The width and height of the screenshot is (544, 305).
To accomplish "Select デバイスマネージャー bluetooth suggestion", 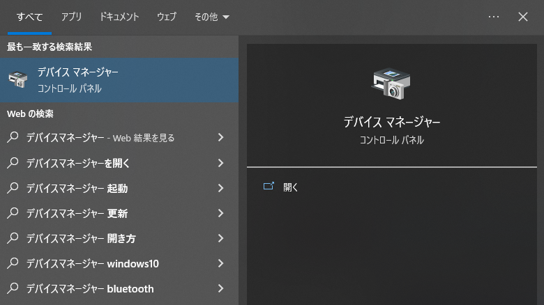I will point(119,289).
